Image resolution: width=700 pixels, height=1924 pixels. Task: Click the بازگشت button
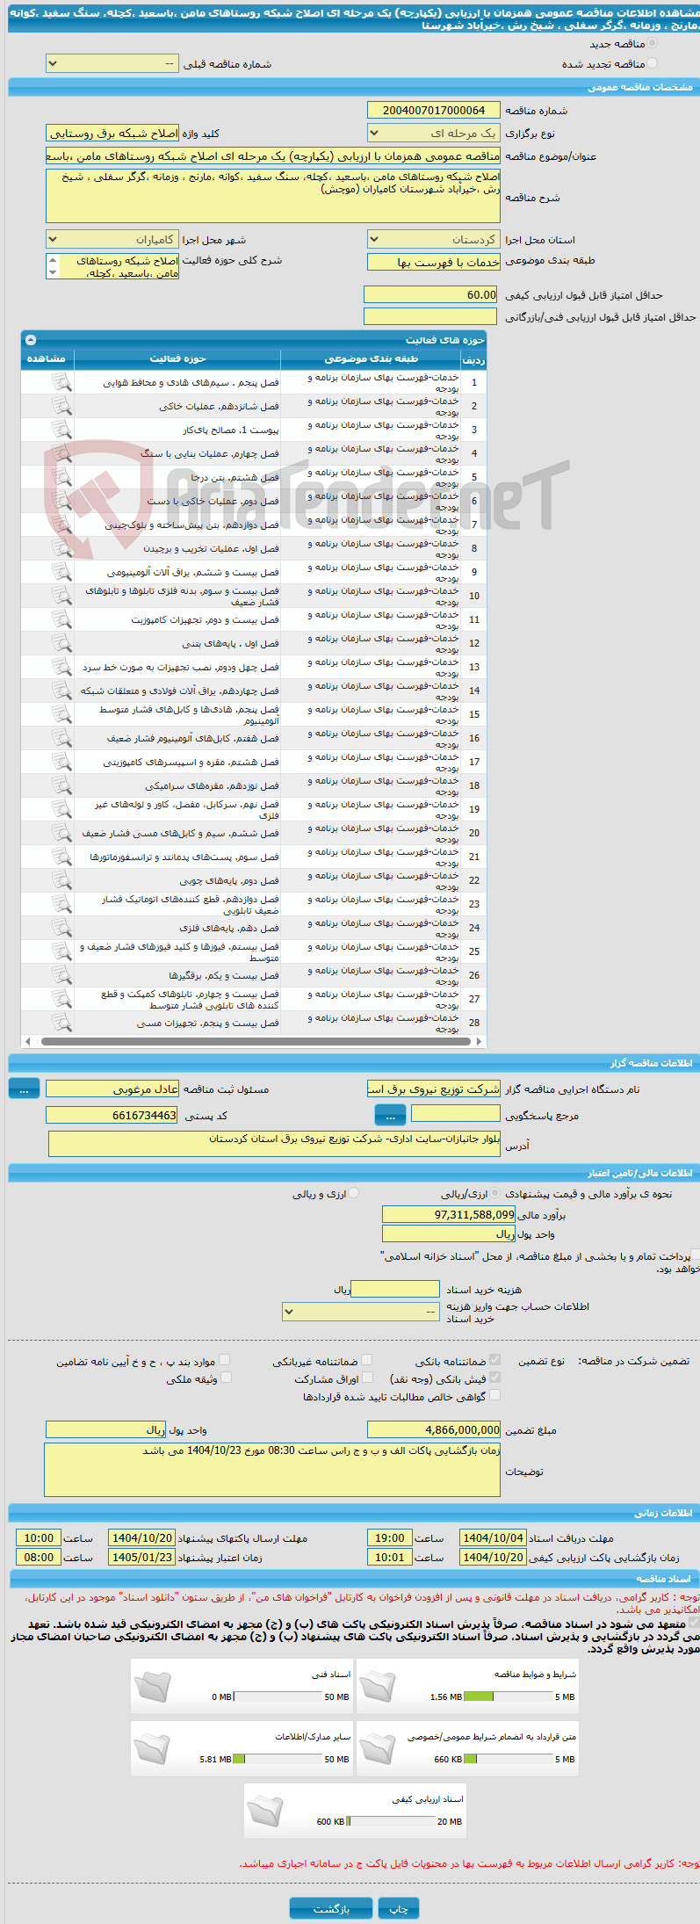[x=331, y=1908]
